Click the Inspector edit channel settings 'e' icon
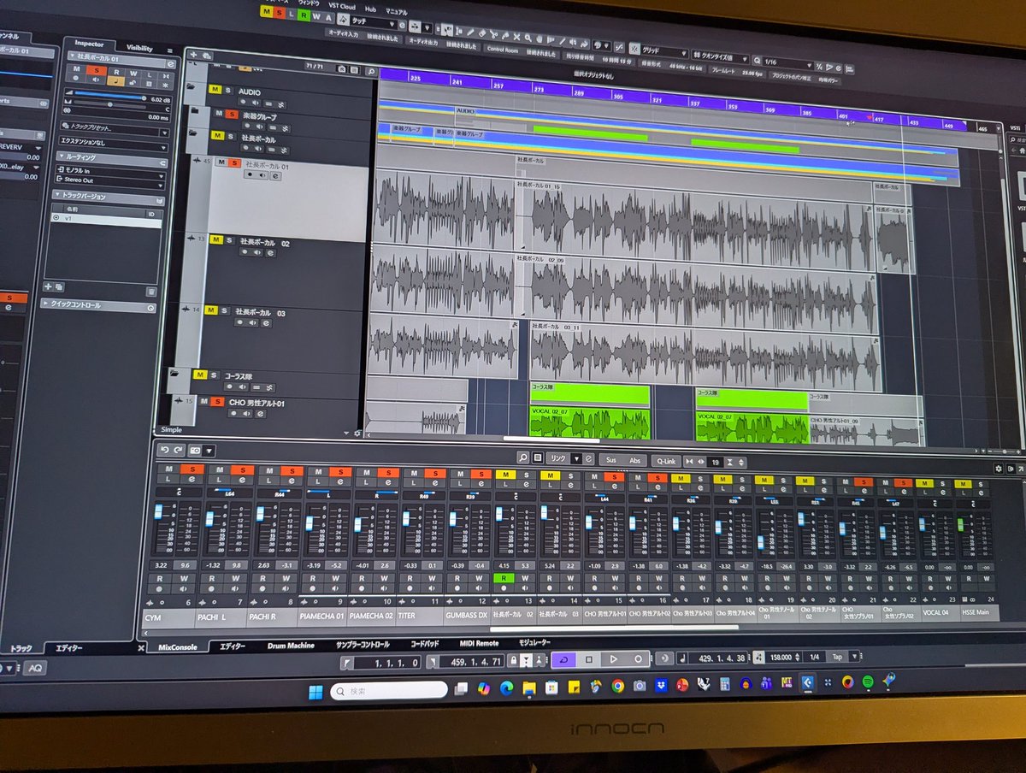The image size is (1026, 773). 171,64
